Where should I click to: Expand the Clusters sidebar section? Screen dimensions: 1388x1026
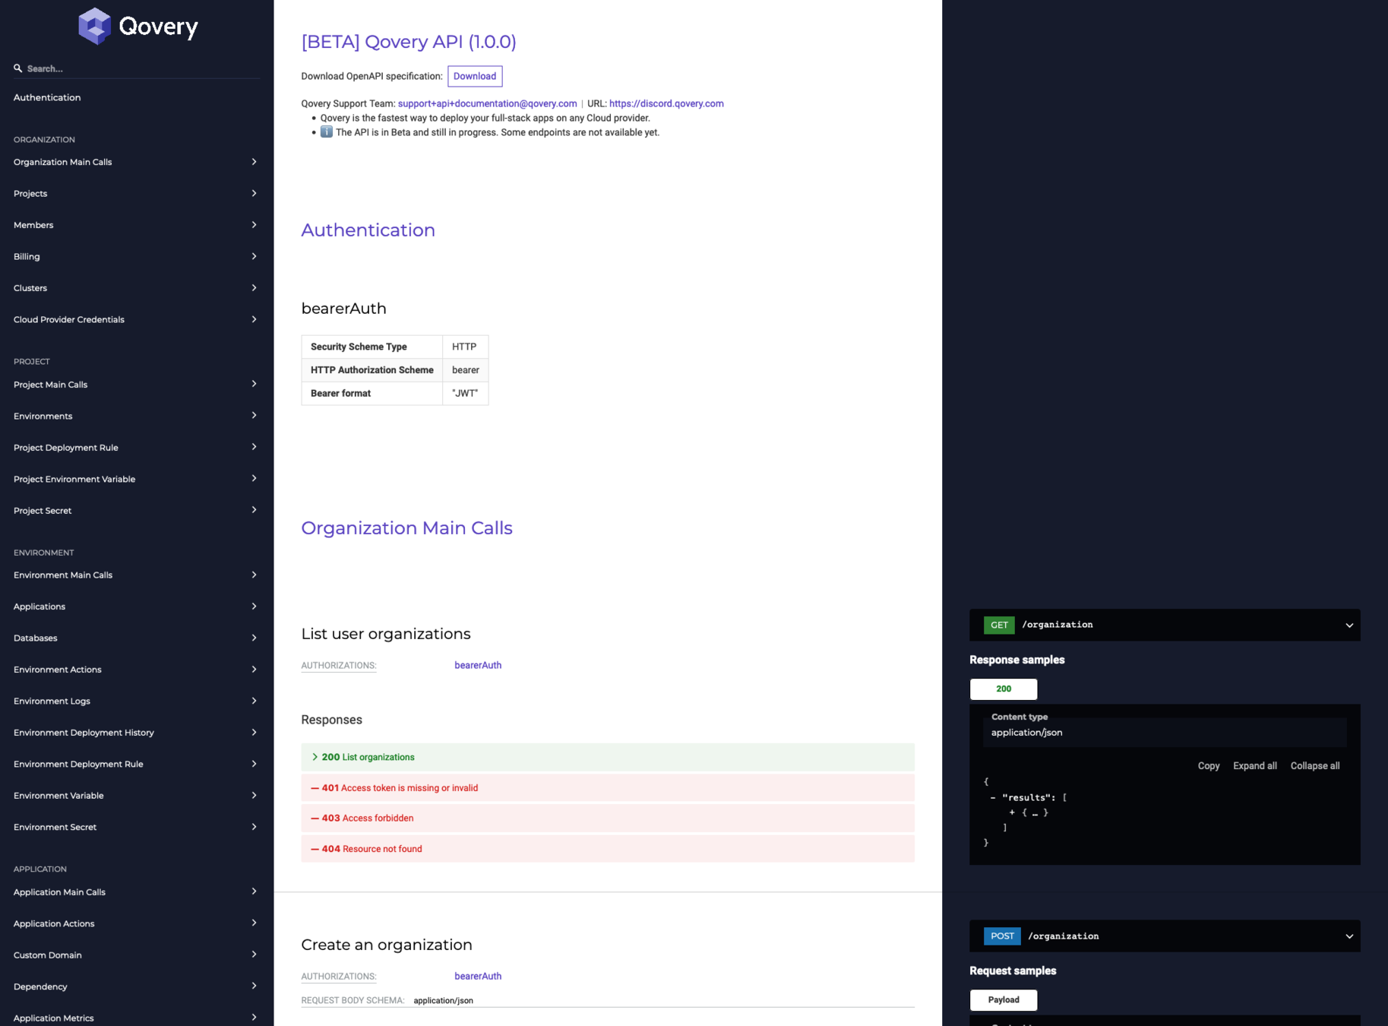pos(137,288)
